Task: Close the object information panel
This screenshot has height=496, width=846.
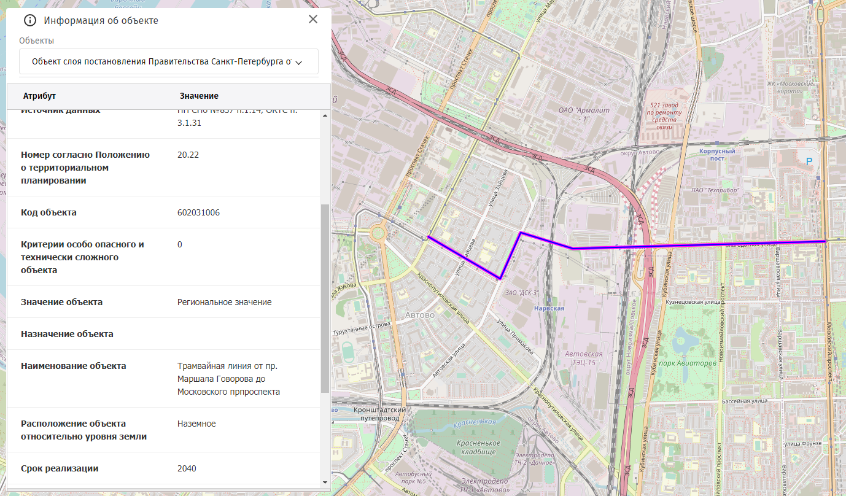Action: (x=313, y=19)
